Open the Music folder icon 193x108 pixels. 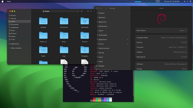64,35
